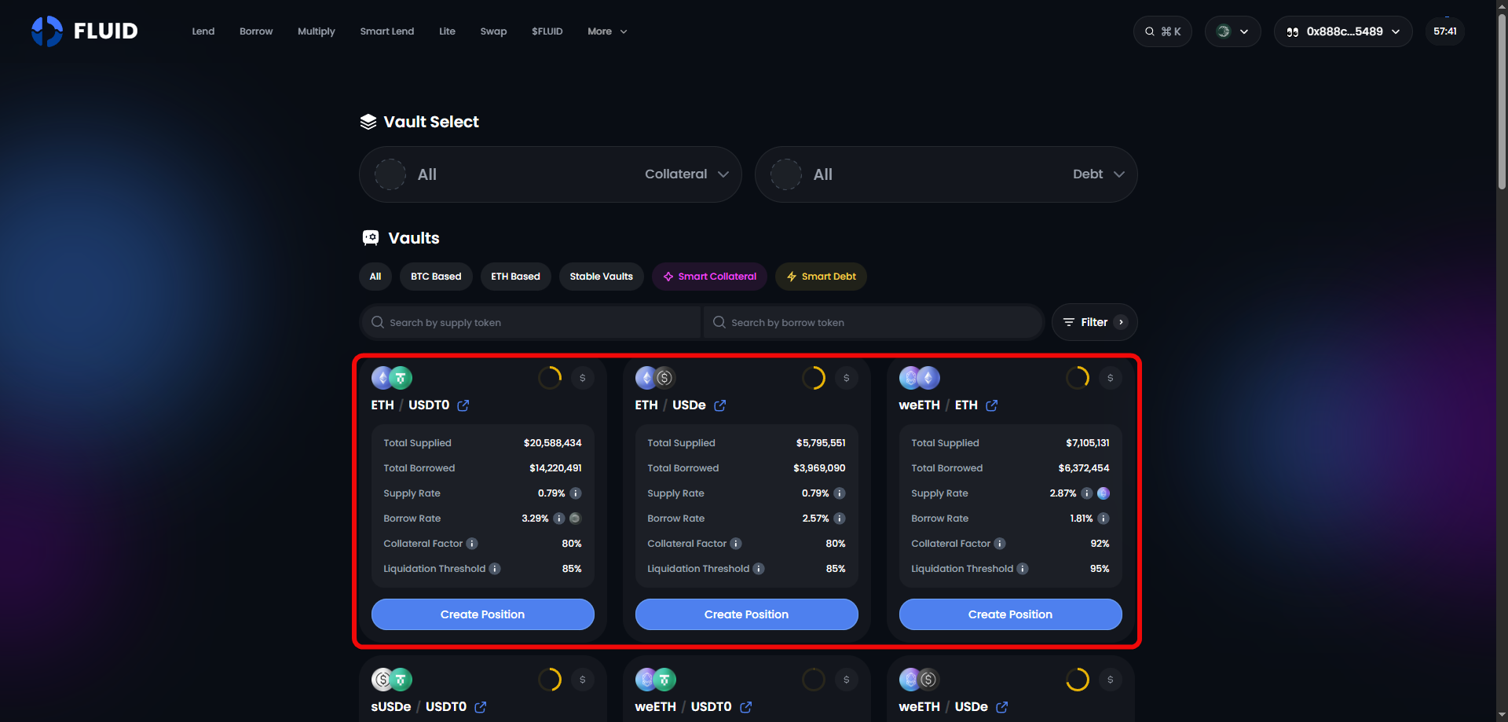
Task: Toggle dollar sign button on ETH / USDe card
Action: pyautogui.click(x=846, y=378)
